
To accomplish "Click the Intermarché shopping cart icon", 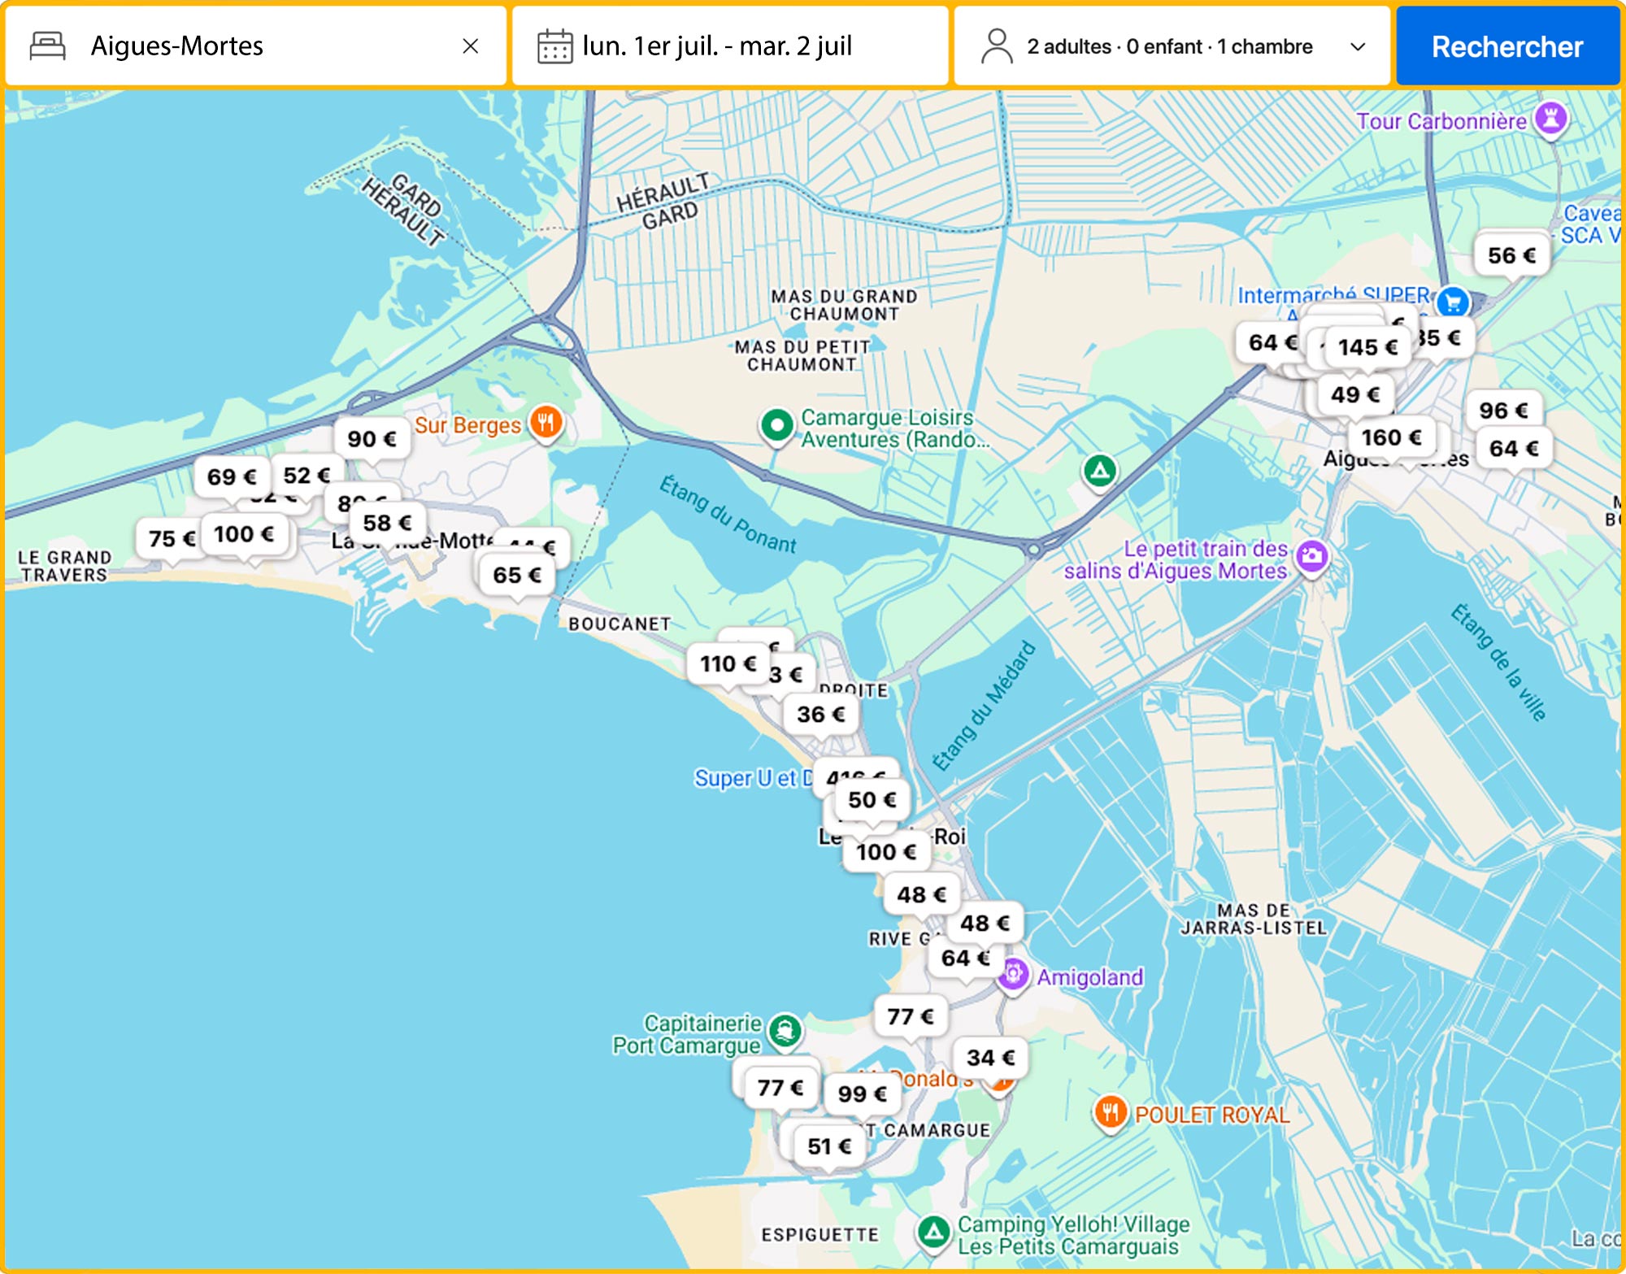I will point(1452,302).
